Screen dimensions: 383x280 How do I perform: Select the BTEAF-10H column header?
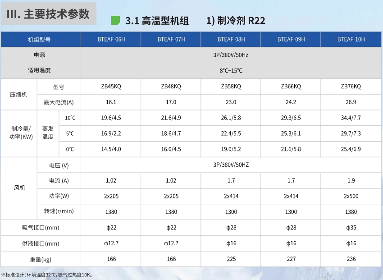coord(351,40)
